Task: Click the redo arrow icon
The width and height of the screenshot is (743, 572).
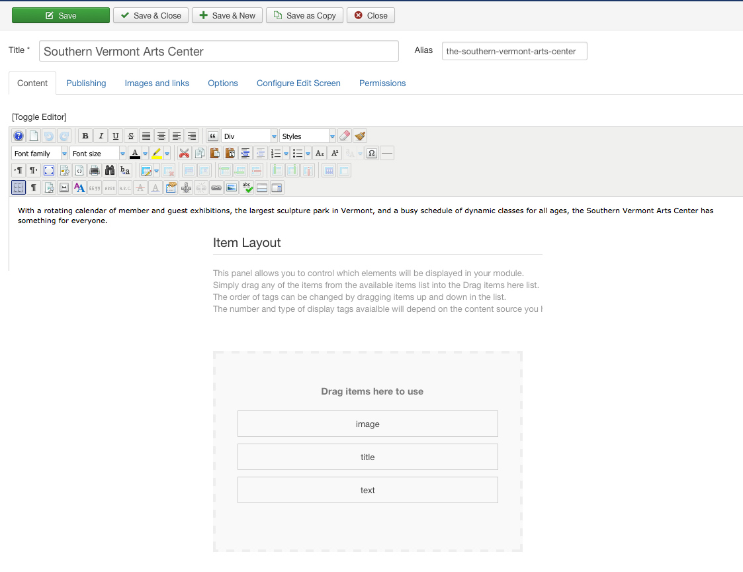Action: (64, 136)
